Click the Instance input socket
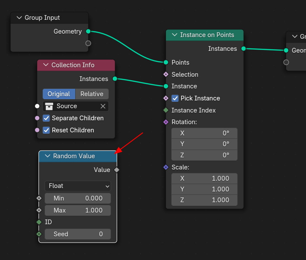Image resolution: width=306 pixels, height=260 pixels. 166,86
